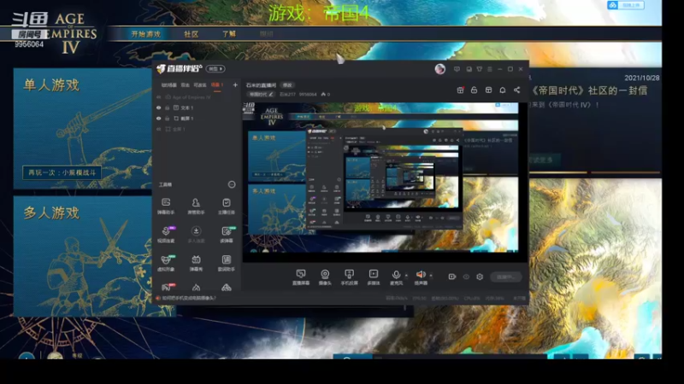Open the layout panel icon in header

point(488,90)
